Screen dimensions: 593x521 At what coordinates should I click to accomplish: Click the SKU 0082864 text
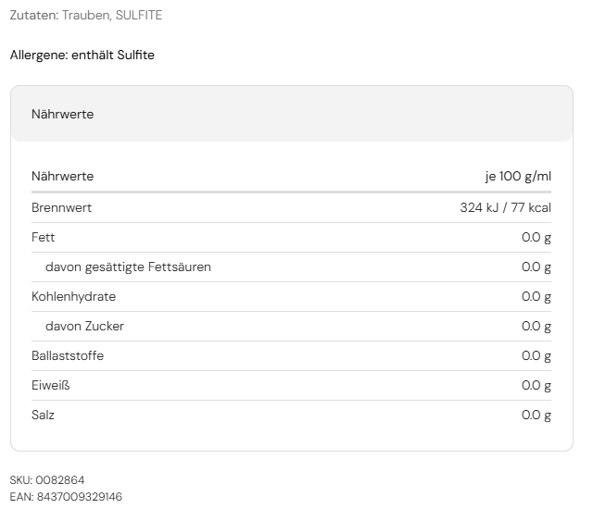click(46, 480)
